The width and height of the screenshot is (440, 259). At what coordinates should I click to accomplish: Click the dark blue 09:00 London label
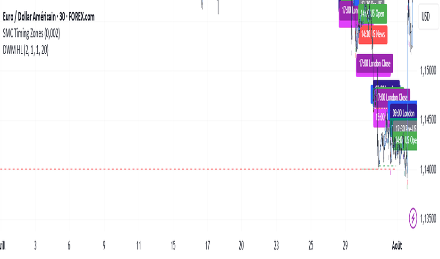click(x=403, y=113)
